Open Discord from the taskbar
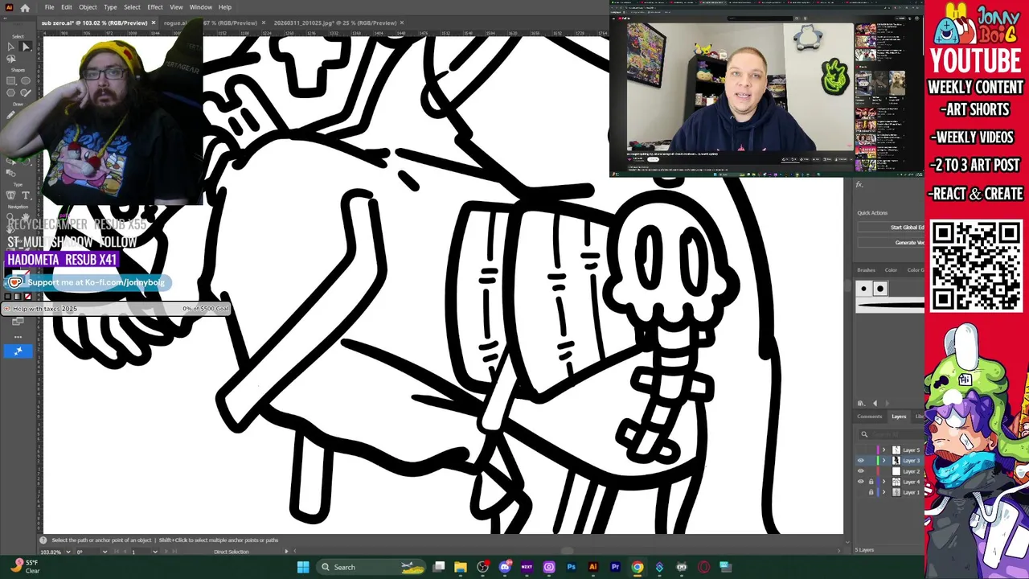The image size is (1029, 579). click(505, 567)
